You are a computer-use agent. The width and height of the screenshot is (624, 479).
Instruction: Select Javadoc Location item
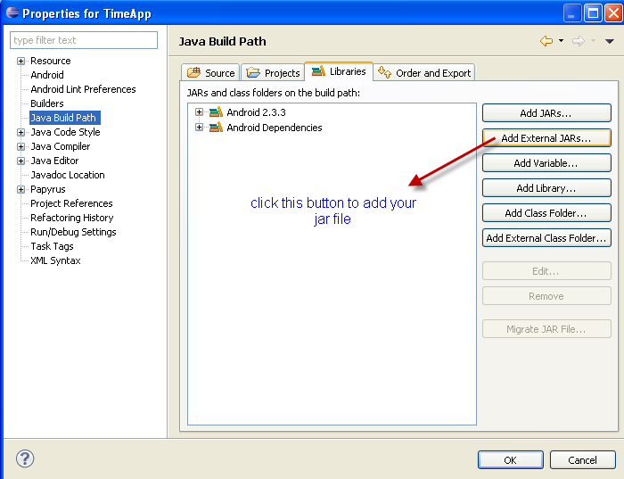(x=68, y=175)
